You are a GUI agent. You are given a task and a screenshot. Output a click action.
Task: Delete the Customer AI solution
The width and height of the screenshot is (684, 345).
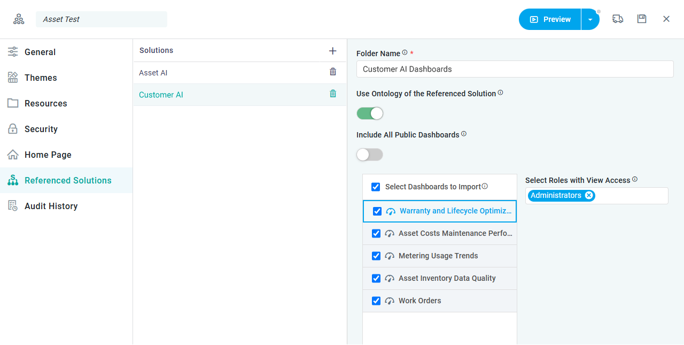(x=333, y=94)
